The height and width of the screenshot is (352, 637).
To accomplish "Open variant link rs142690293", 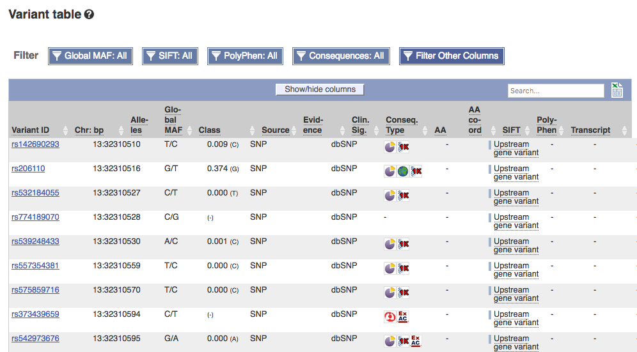I will click(x=35, y=144).
